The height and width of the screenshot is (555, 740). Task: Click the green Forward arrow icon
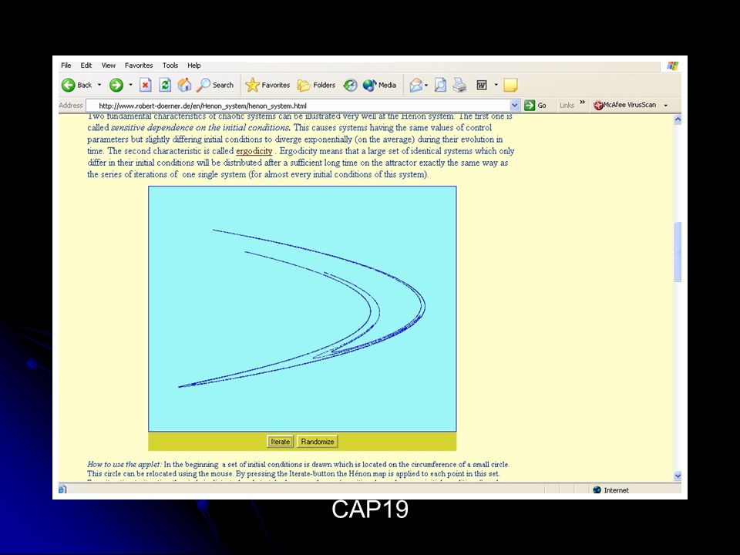[x=116, y=85]
